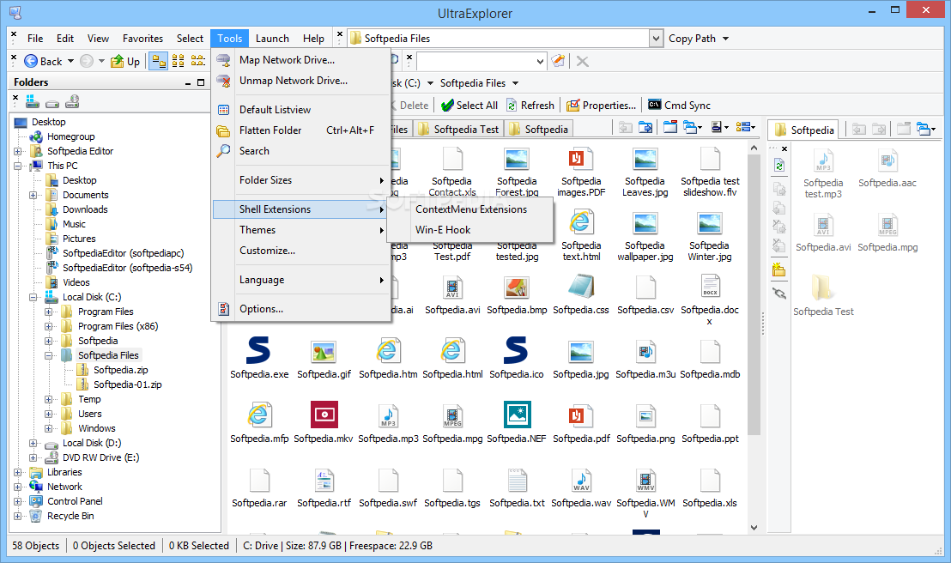Viewport: 951px width, 563px height.
Task: Click the hard drive icon in Folders toolbar
Action: pyautogui.click(x=52, y=102)
